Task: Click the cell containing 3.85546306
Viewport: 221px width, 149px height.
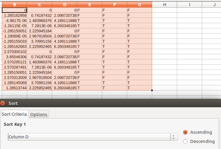Action: click(15, 57)
